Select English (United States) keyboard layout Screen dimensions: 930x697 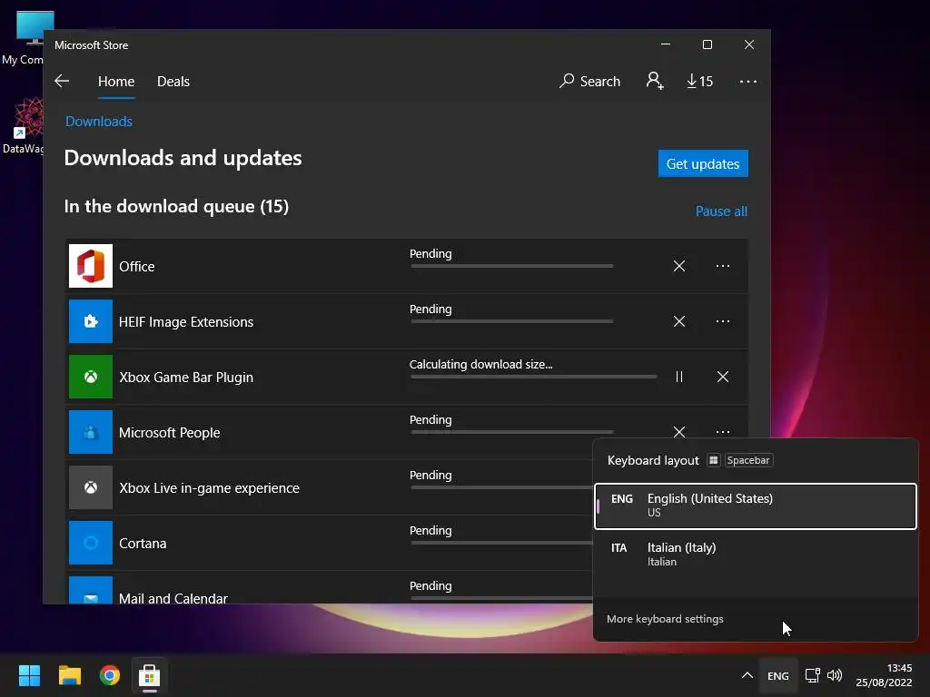(x=755, y=506)
